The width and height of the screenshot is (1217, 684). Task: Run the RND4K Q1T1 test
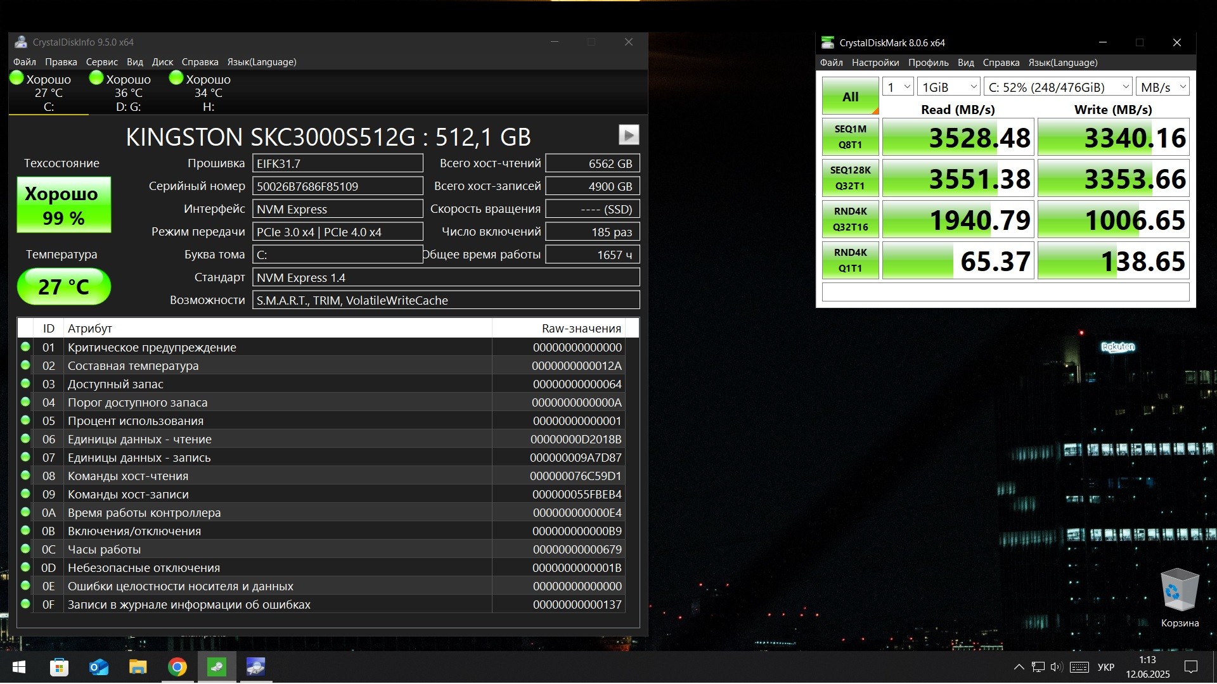coord(850,260)
